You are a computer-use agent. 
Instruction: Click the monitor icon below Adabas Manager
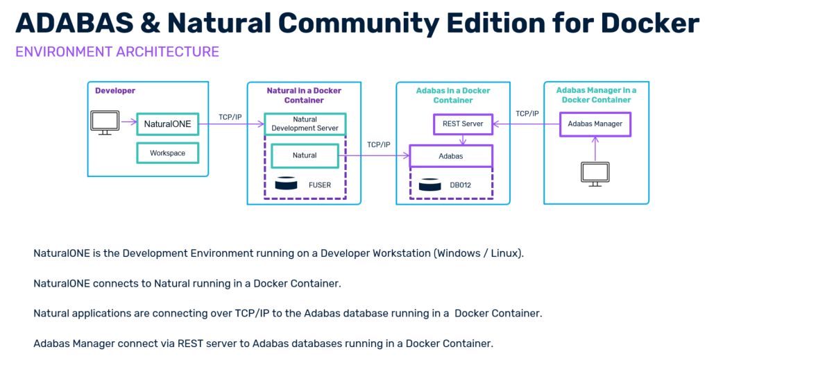(x=595, y=174)
